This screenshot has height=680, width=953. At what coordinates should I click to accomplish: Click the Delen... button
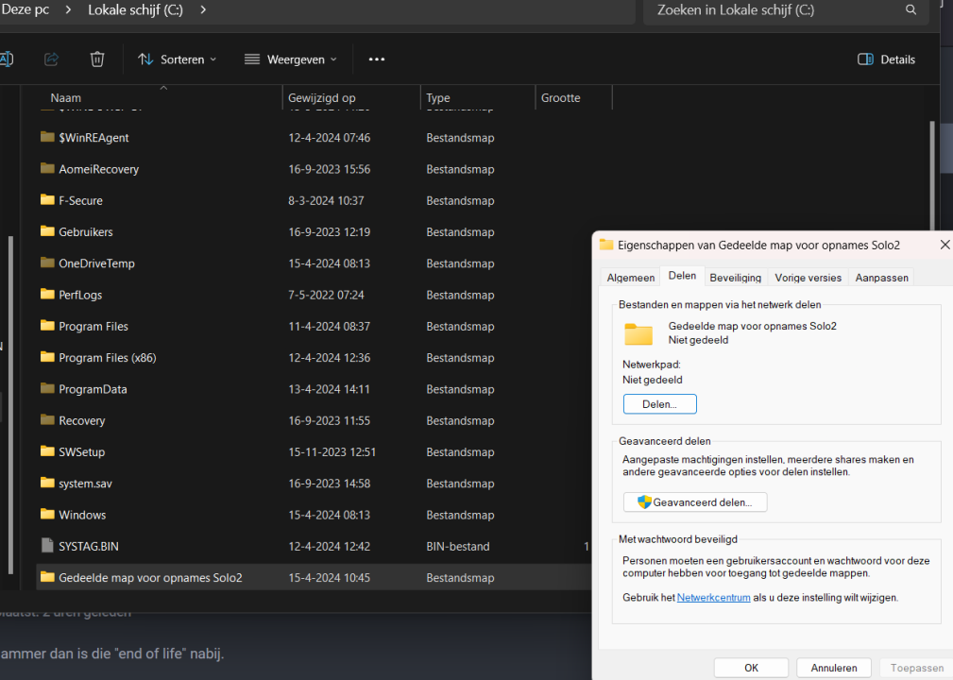[x=659, y=404]
